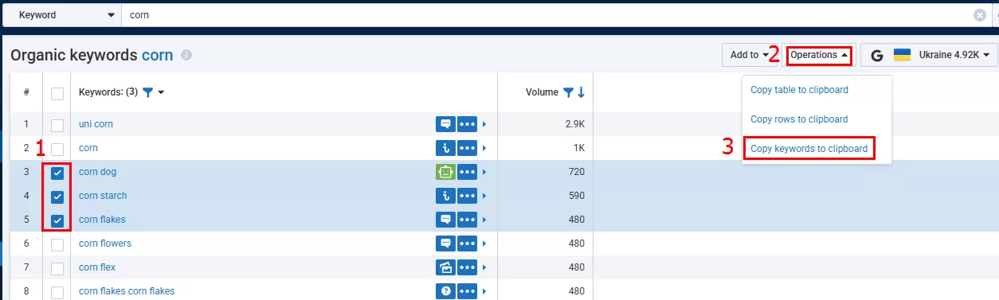999x300 pixels.
Task: Click chat feature icon for corn flowers
Action: (445, 244)
